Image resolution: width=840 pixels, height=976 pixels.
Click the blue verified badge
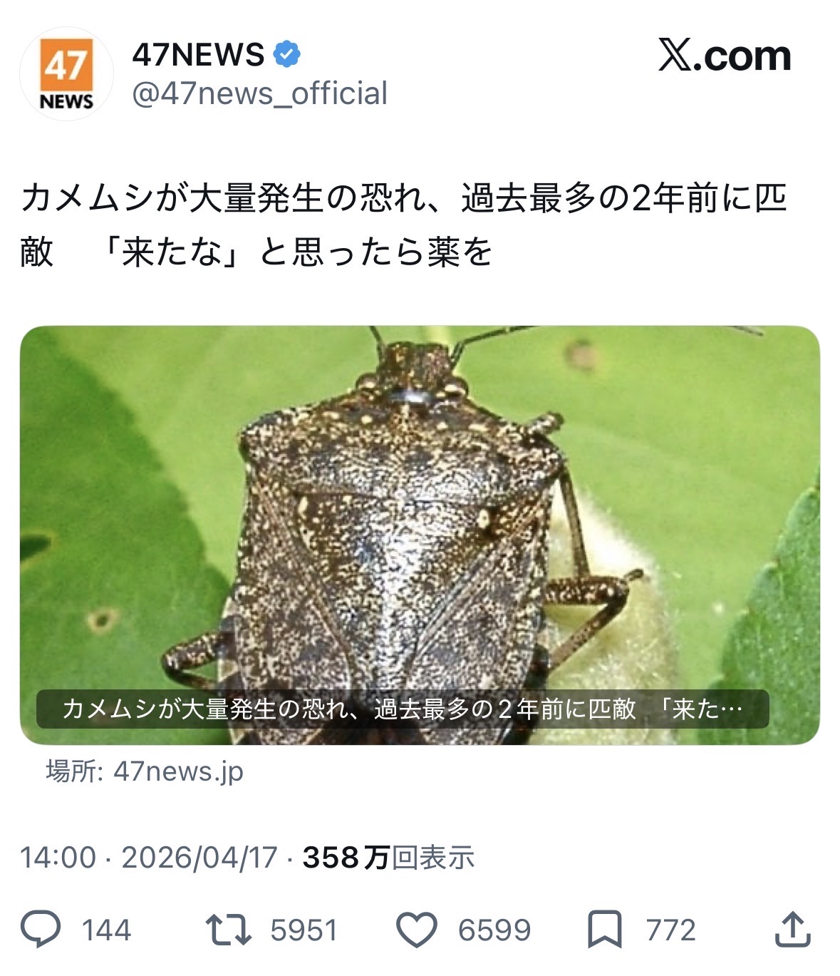pyautogui.click(x=286, y=54)
